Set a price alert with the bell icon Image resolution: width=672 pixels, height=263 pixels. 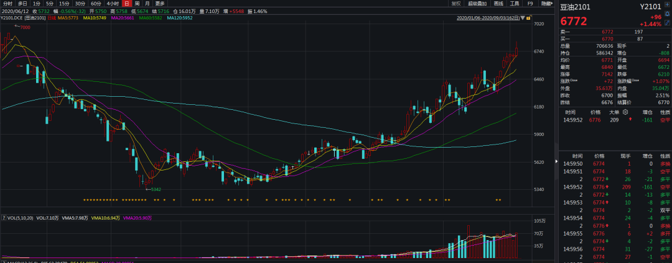[667, 14]
